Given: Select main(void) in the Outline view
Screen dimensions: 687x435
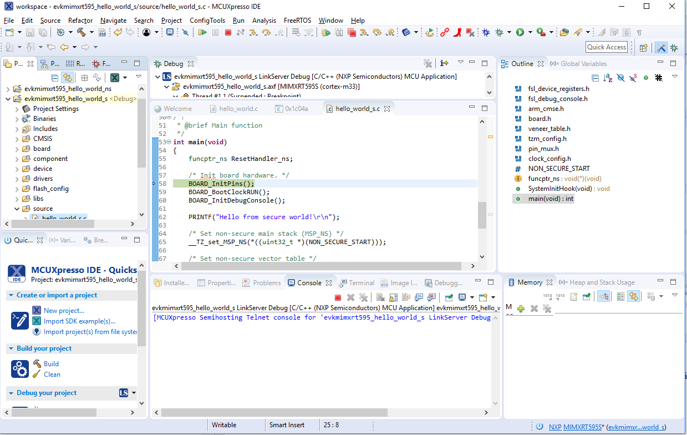Looking at the screenshot, I should 551,199.
